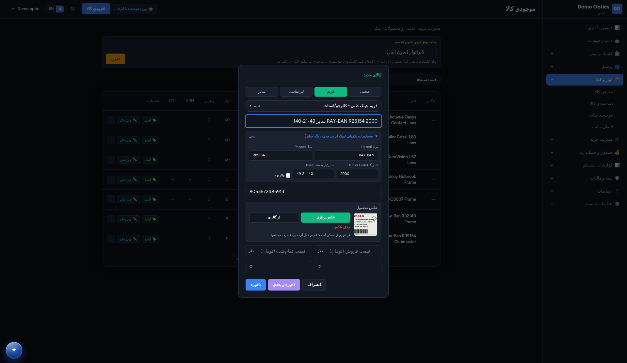Click the system reports chart icon
The height and width of the screenshot is (363, 627).
pyautogui.click(x=617, y=165)
